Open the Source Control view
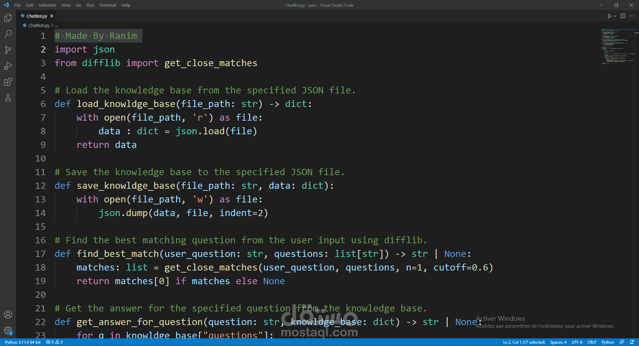 tap(8, 50)
